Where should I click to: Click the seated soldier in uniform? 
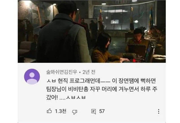point(136,40)
